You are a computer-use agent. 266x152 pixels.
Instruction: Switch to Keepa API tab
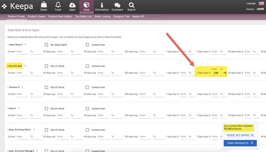point(138,16)
